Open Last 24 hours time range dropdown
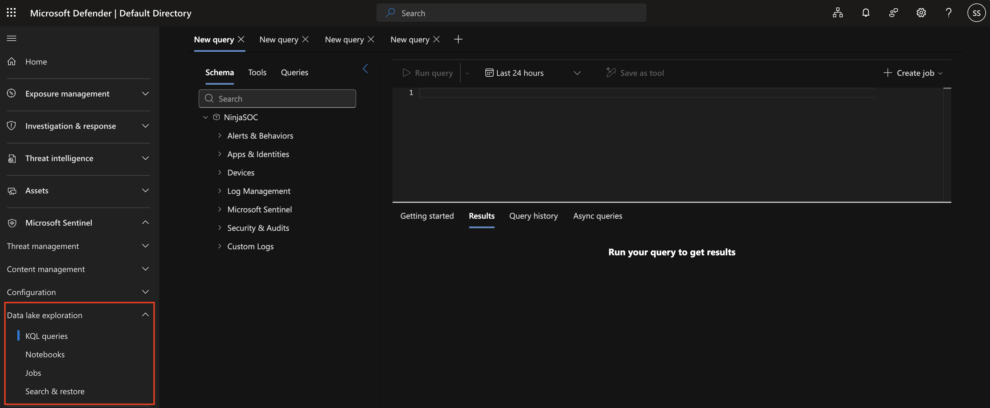 (533, 73)
